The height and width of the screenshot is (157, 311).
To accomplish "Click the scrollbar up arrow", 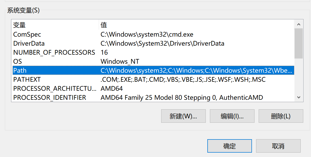I will click(298, 24).
